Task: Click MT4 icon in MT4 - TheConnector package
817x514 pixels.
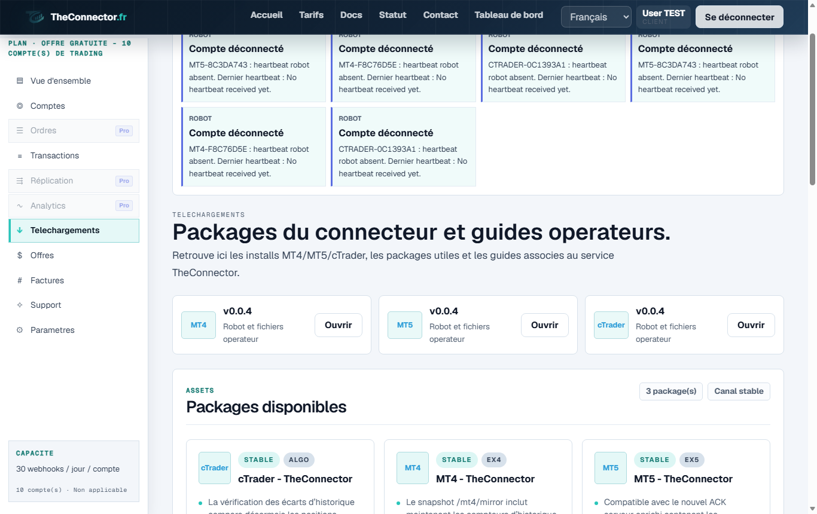Action: click(413, 468)
